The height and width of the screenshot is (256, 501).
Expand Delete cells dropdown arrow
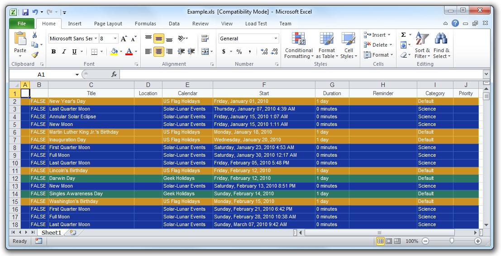point(391,45)
